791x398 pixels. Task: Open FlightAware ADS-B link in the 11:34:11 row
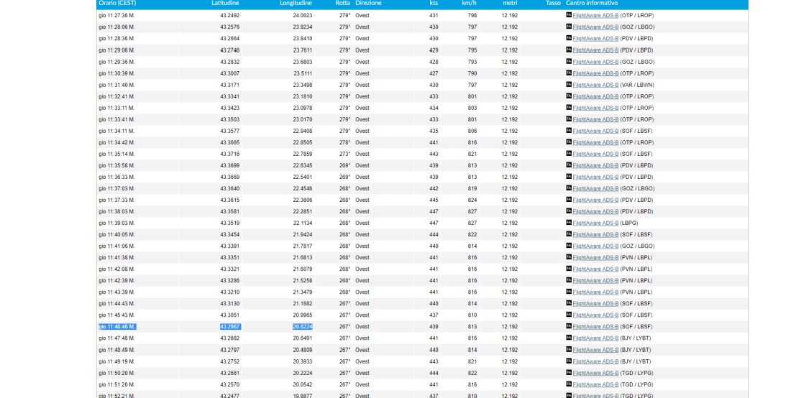tap(595, 131)
